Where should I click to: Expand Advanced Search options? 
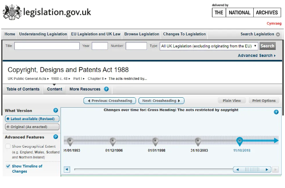point(257,56)
